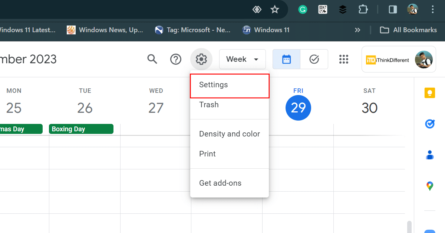This screenshot has width=445, height=233.
Task: Bookmark this page with star icon
Action: [274, 10]
